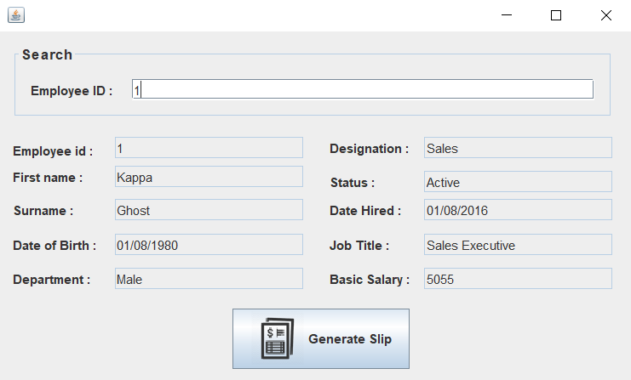Viewport: 631px width, 380px height.
Task: Maximize the application window
Action: (556, 15)
